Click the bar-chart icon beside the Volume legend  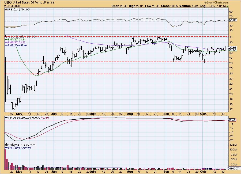[x=6, y=145]
